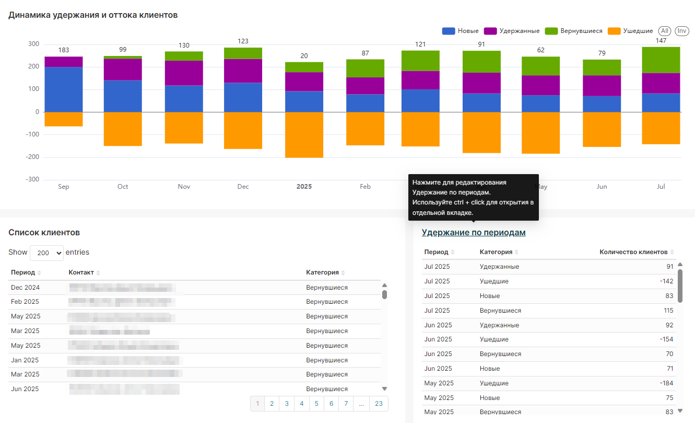Click value 70 in Jun 2025 Вернувшиеся row
Screen dimensions: 695x423
669,354
